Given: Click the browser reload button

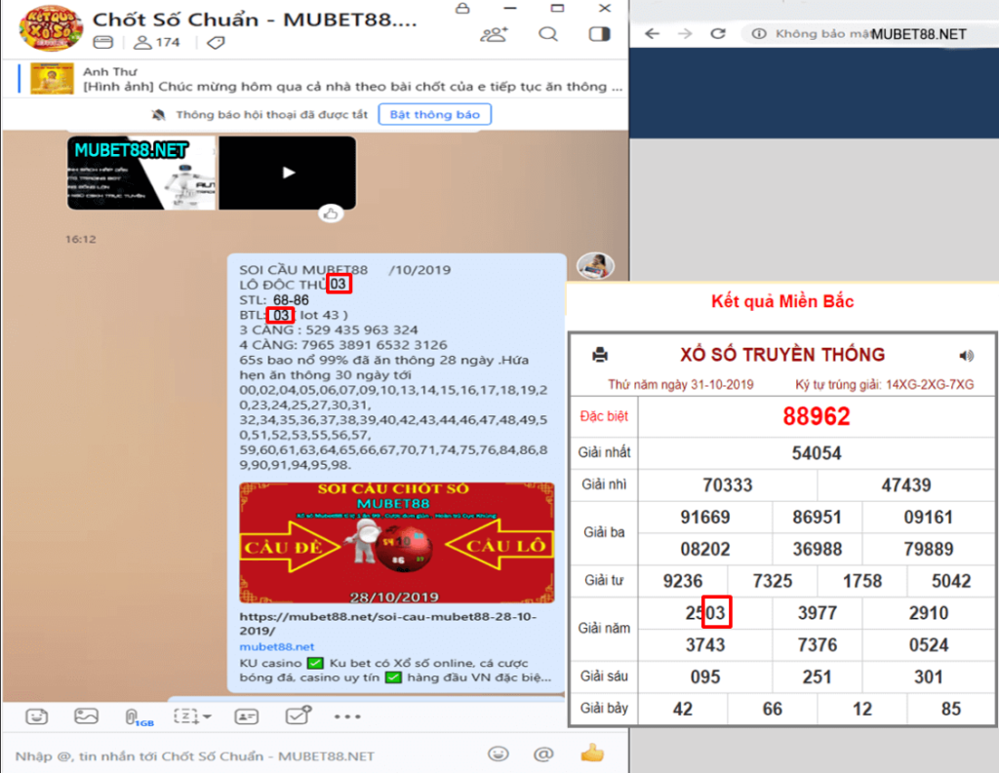Looking at the screenshot, I should (x=718, y=34).
